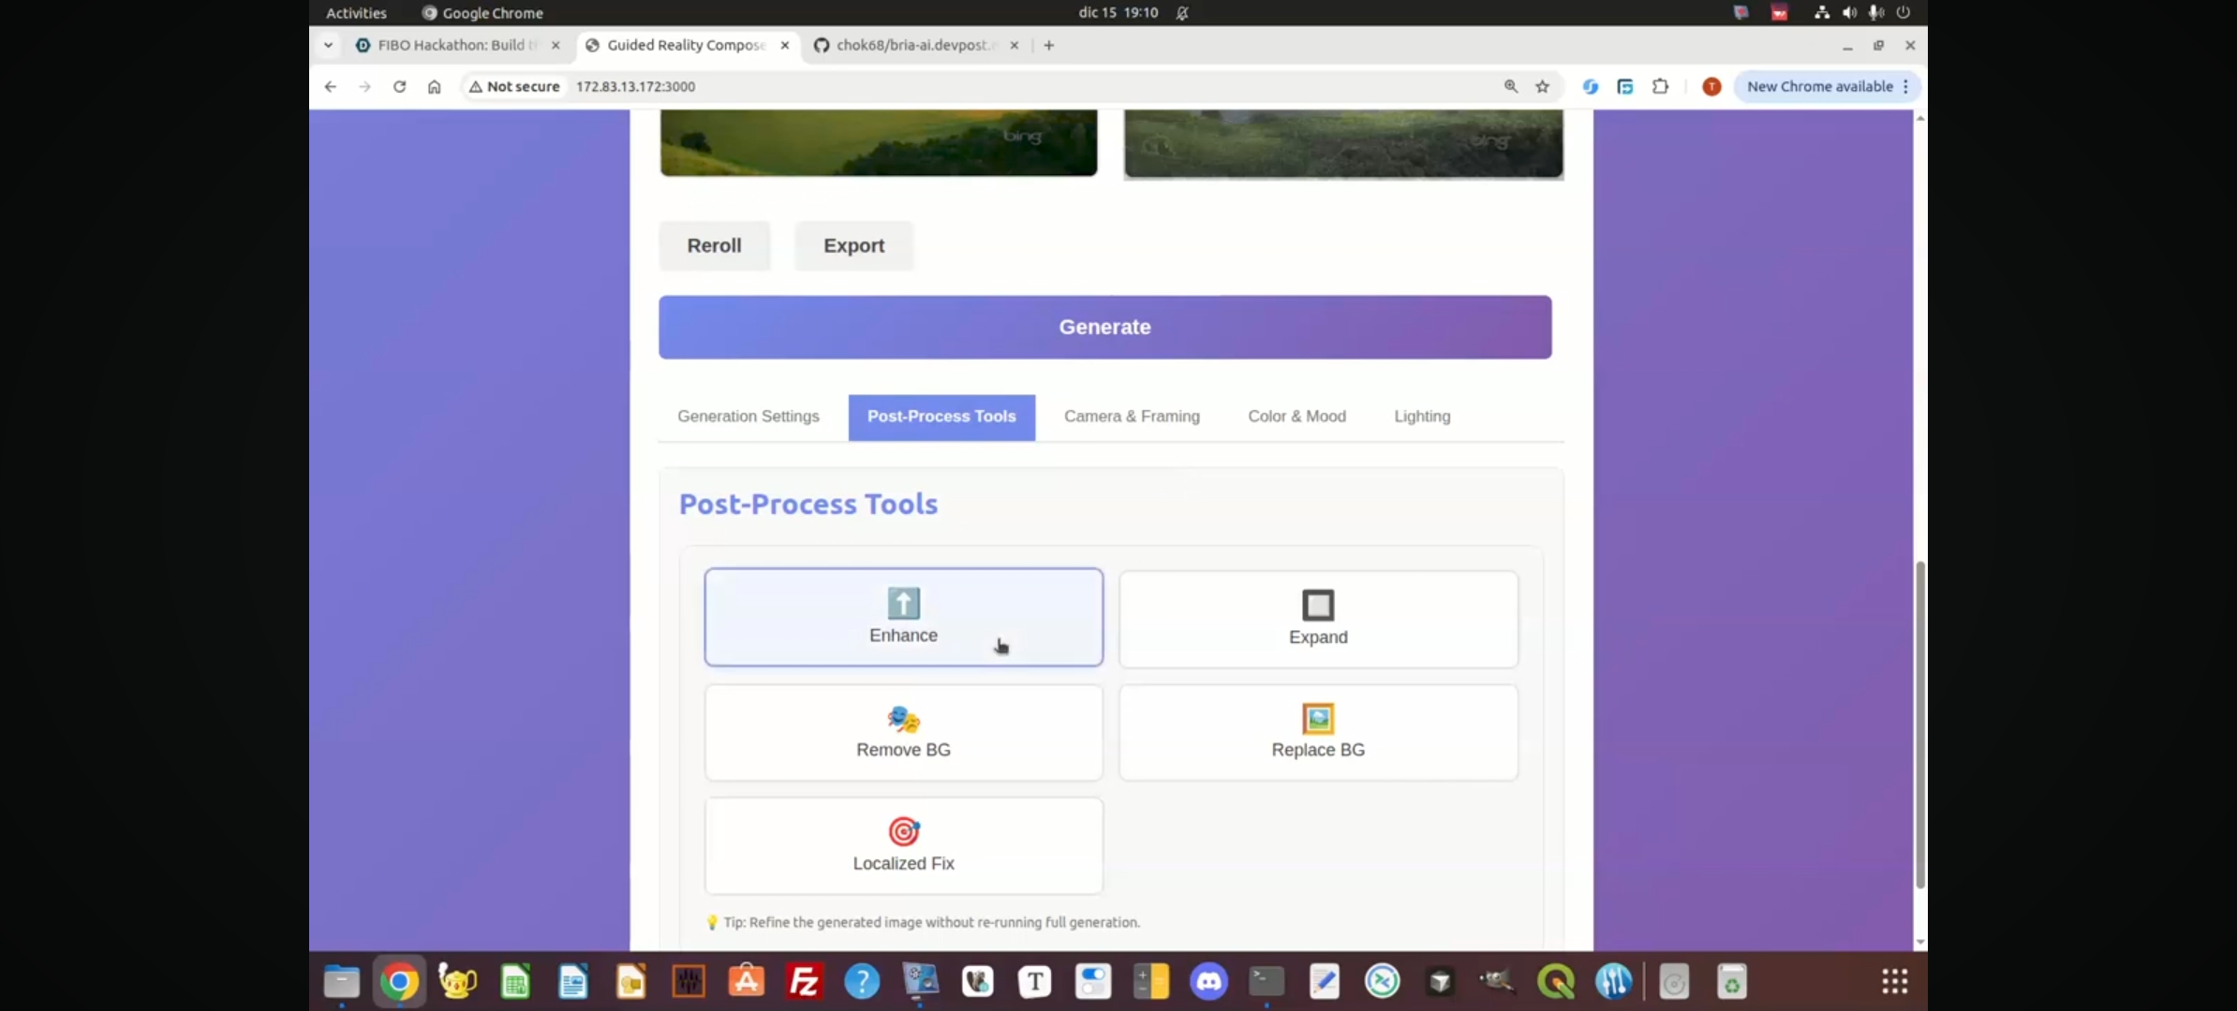The width and height of the screenshot is (2237, 1011).
Task: Launch FileZilla from the dock
Action: (804, 981)
